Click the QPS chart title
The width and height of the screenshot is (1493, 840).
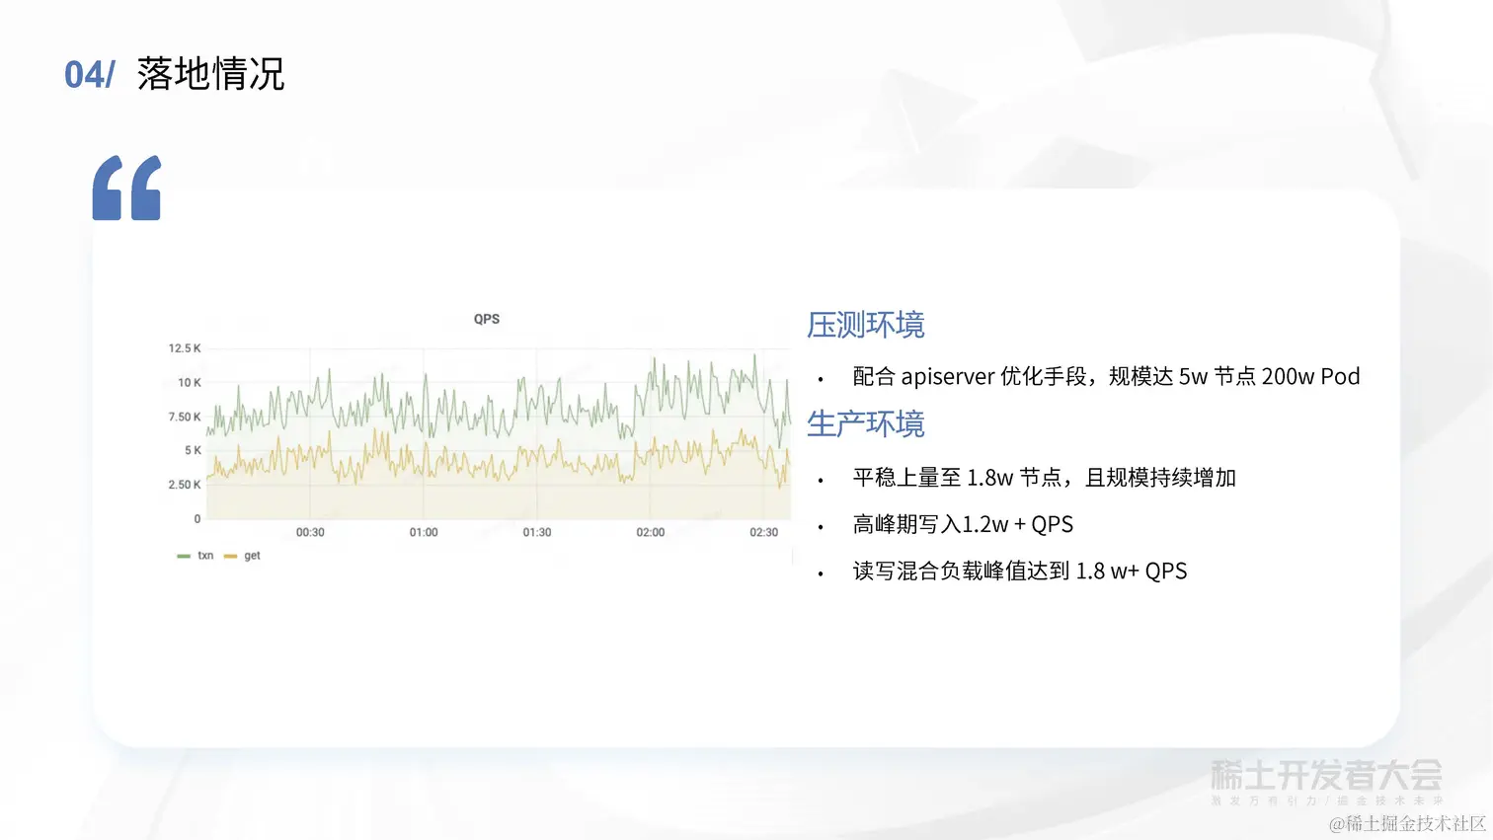(487, 319)
